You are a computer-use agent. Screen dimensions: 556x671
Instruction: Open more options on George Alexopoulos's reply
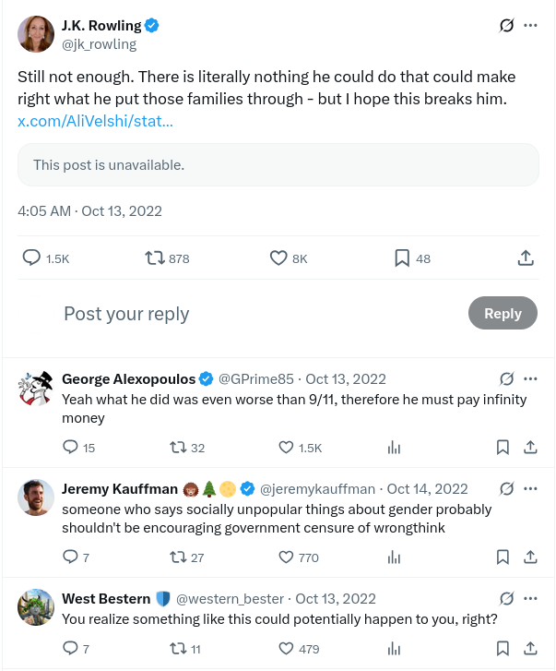coord(530,378)
